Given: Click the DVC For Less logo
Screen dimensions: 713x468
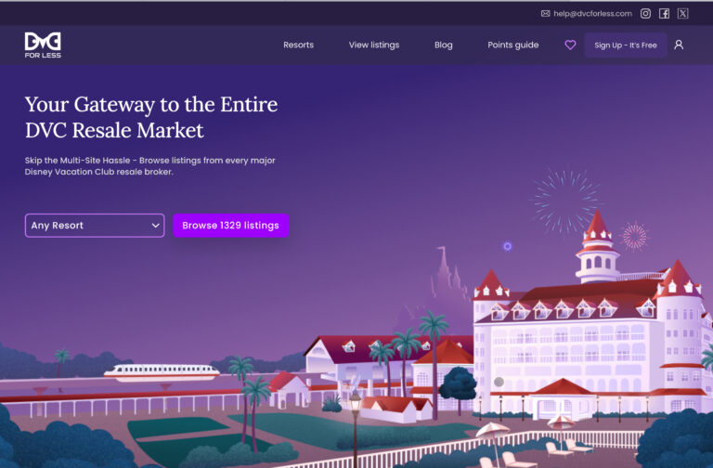Looking at the screenshot, I should tap(43, 45).
